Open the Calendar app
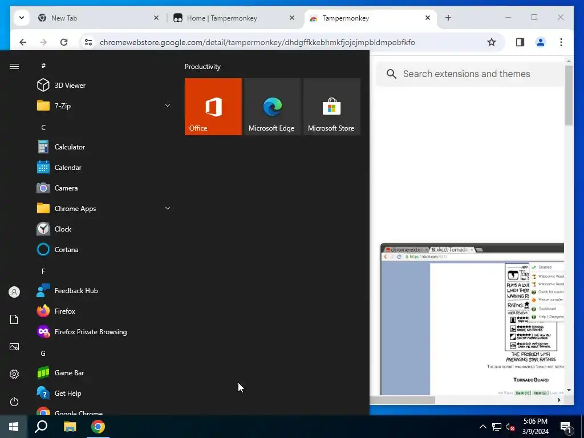 104,167
